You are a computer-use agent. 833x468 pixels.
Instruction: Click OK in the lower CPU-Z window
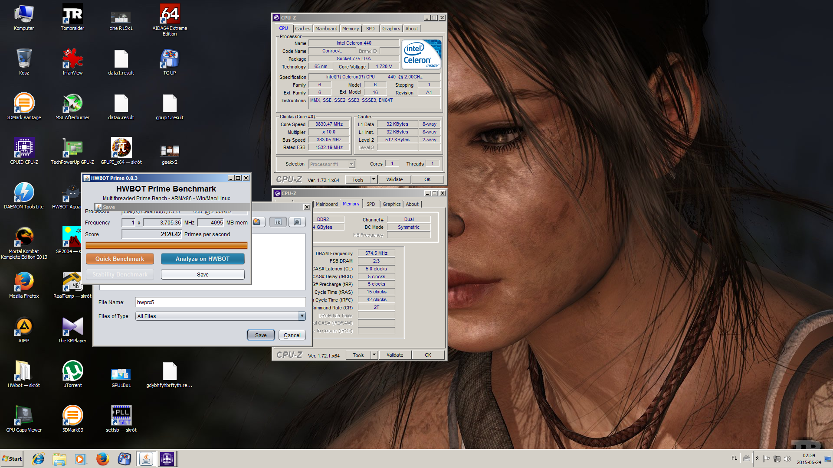[428, 355]
